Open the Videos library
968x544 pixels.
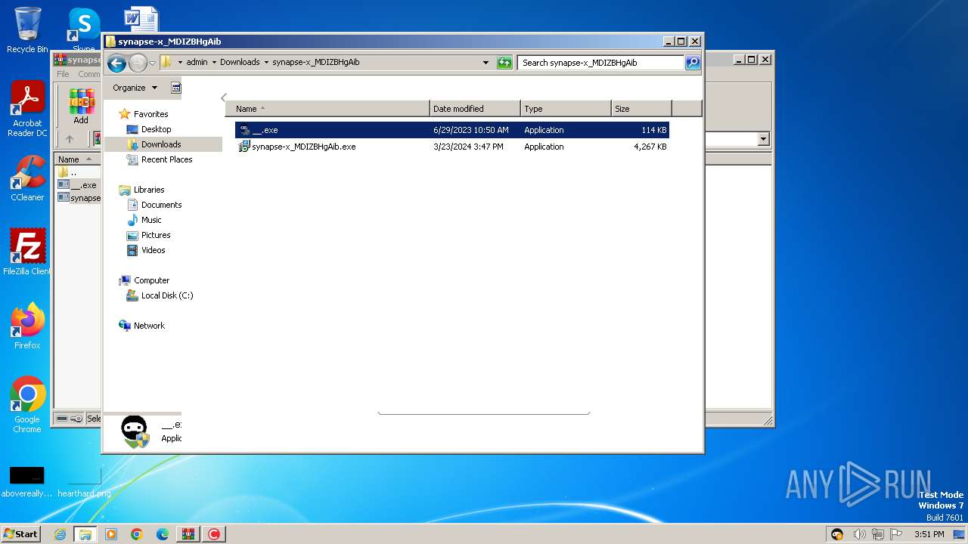point(153,250)
